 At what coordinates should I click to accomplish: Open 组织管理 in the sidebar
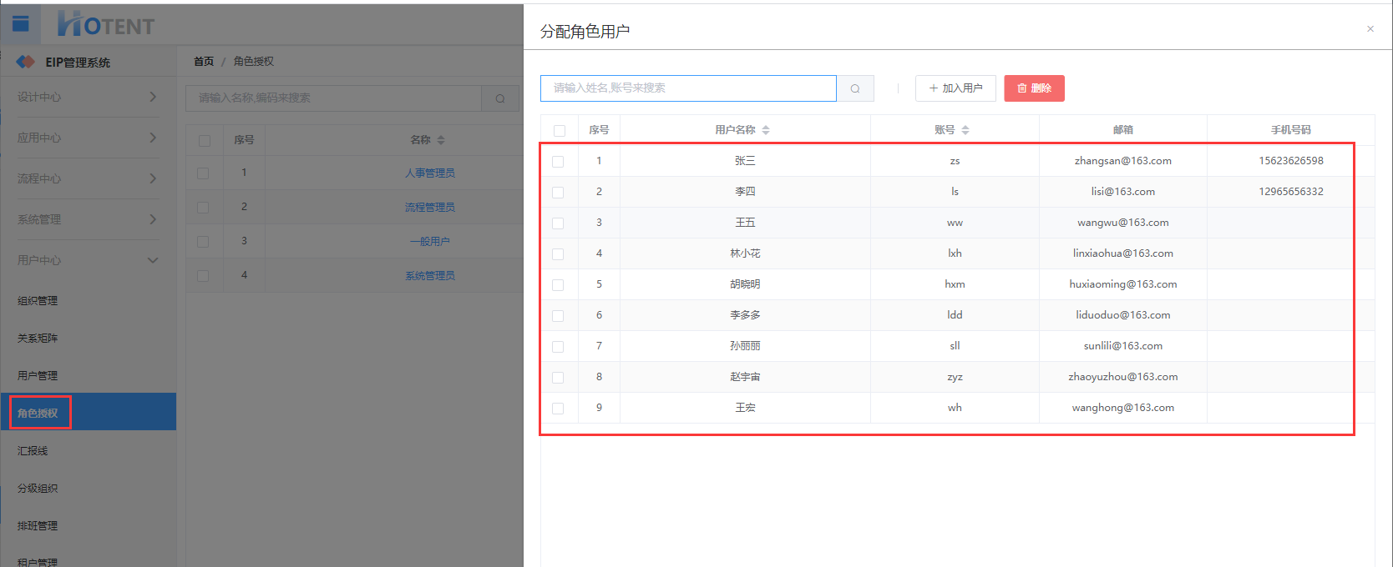coord(38,301)
